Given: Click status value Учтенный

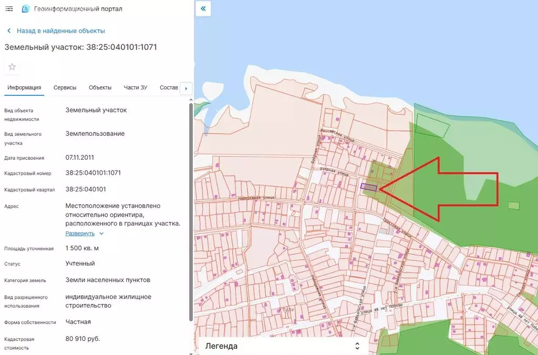Looking at the screenshot, I should coord(80,263).
